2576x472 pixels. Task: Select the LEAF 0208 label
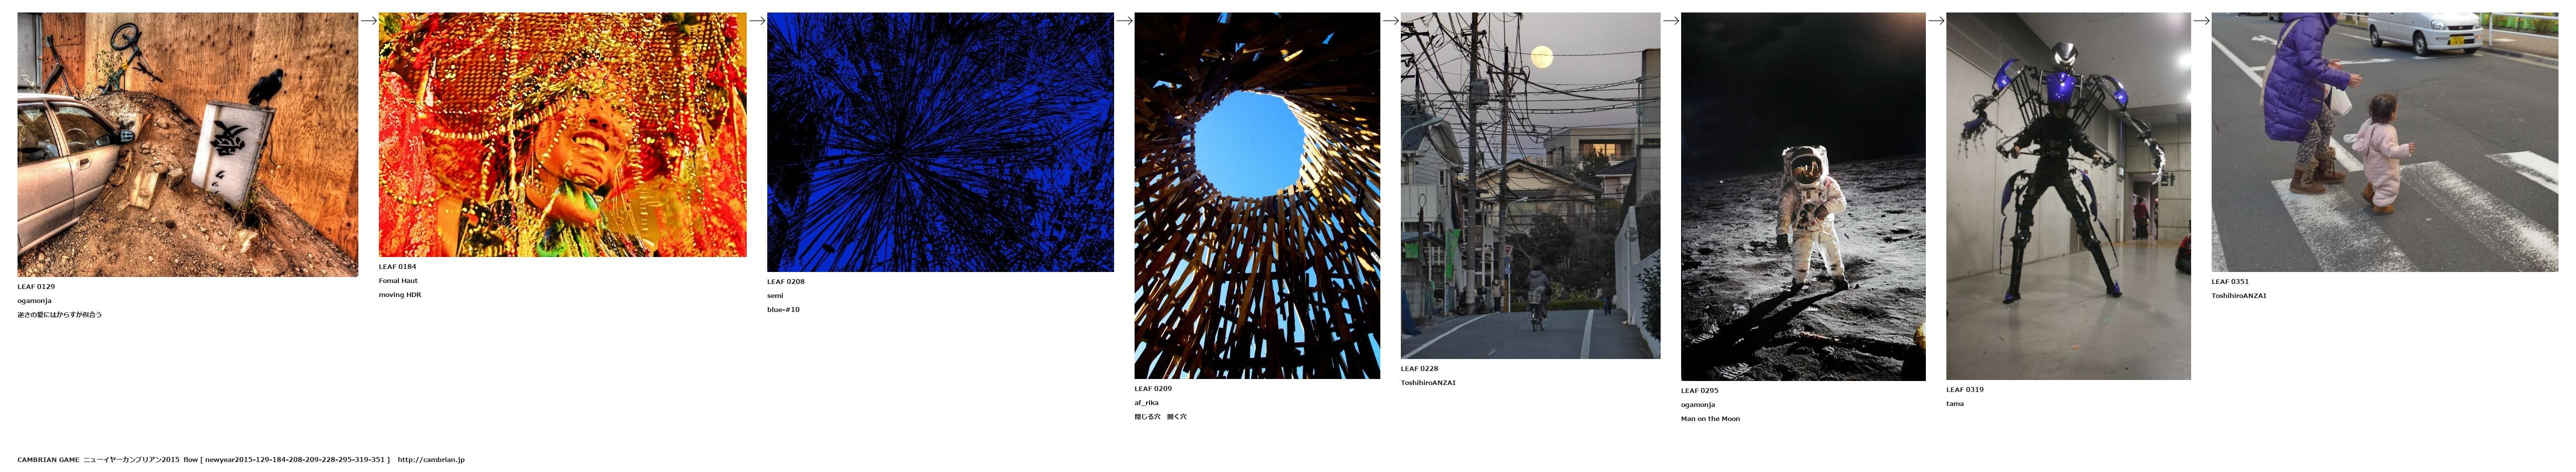[786, 282]
